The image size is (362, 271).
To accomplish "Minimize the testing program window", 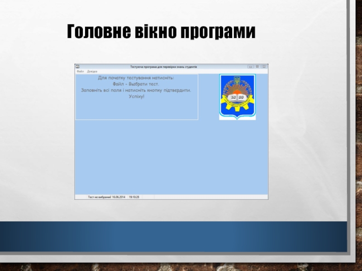I will (251, 66).
